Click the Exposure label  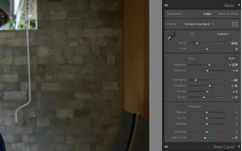(x=180, y=65)
